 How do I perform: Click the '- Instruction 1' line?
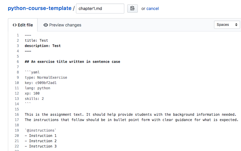point(40,136)
